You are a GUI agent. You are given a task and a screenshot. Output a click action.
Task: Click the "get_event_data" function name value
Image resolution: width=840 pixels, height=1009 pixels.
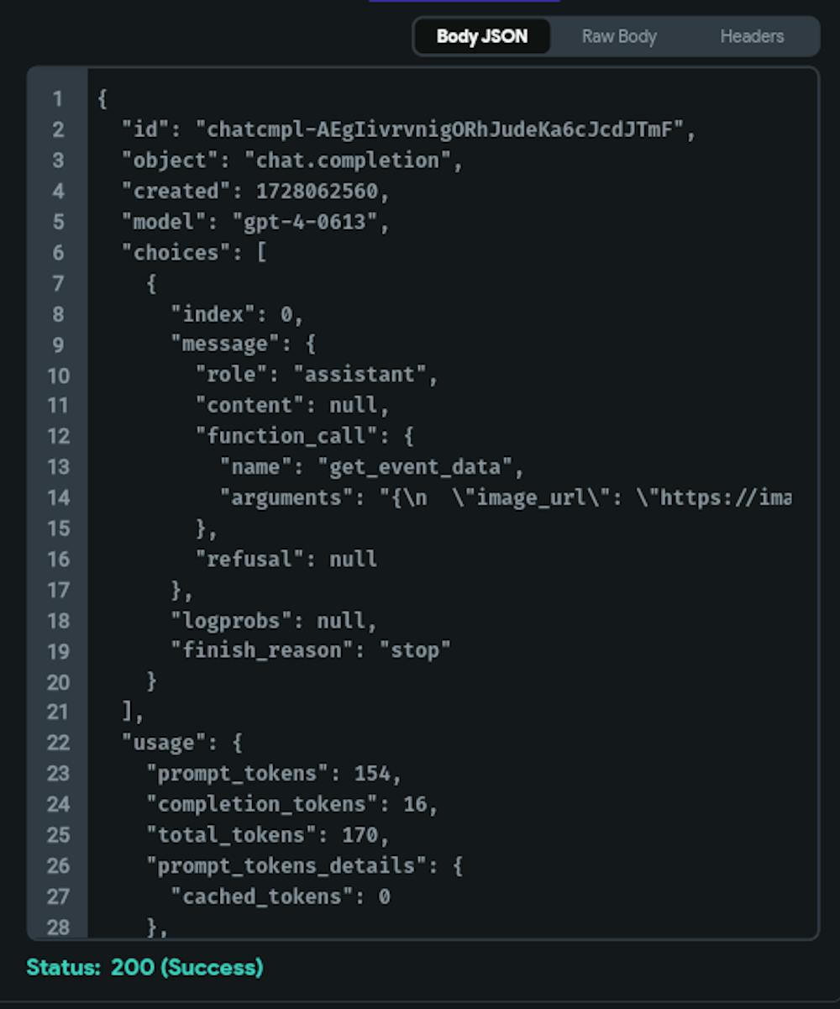pyautogui.click(x=415, y=467)
